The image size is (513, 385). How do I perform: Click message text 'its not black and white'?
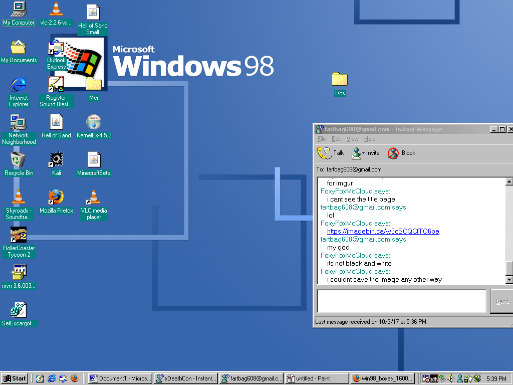(x=359, y=264)
